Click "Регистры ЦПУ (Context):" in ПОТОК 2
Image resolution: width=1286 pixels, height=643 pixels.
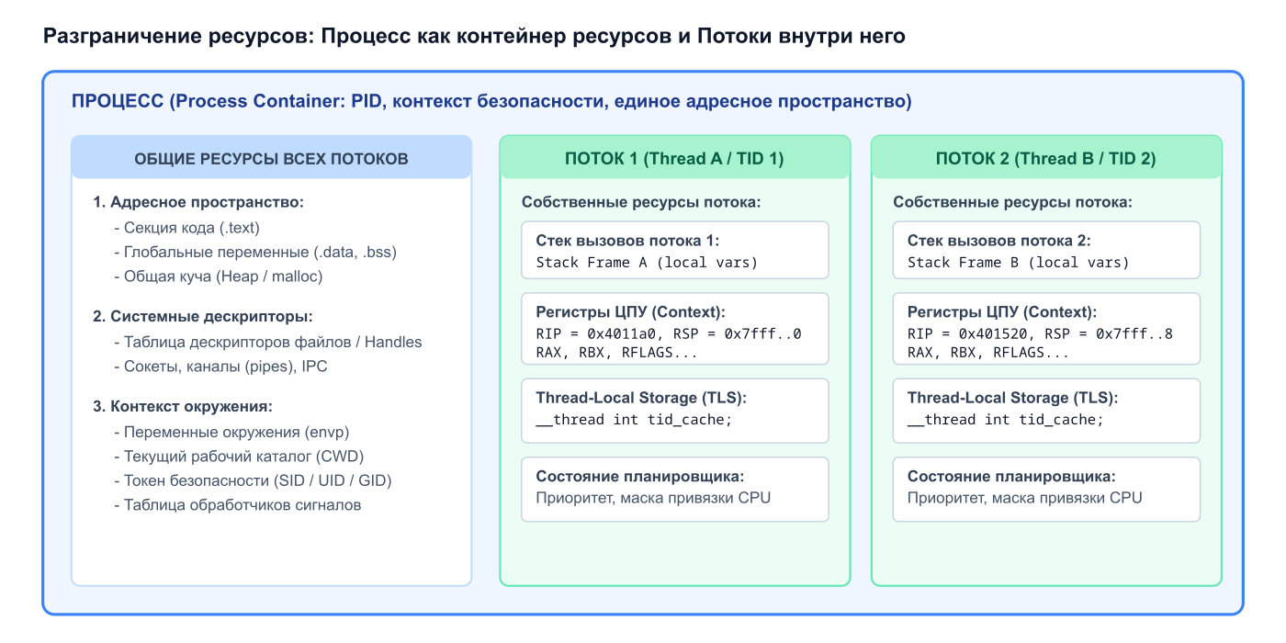[1001, 312]
